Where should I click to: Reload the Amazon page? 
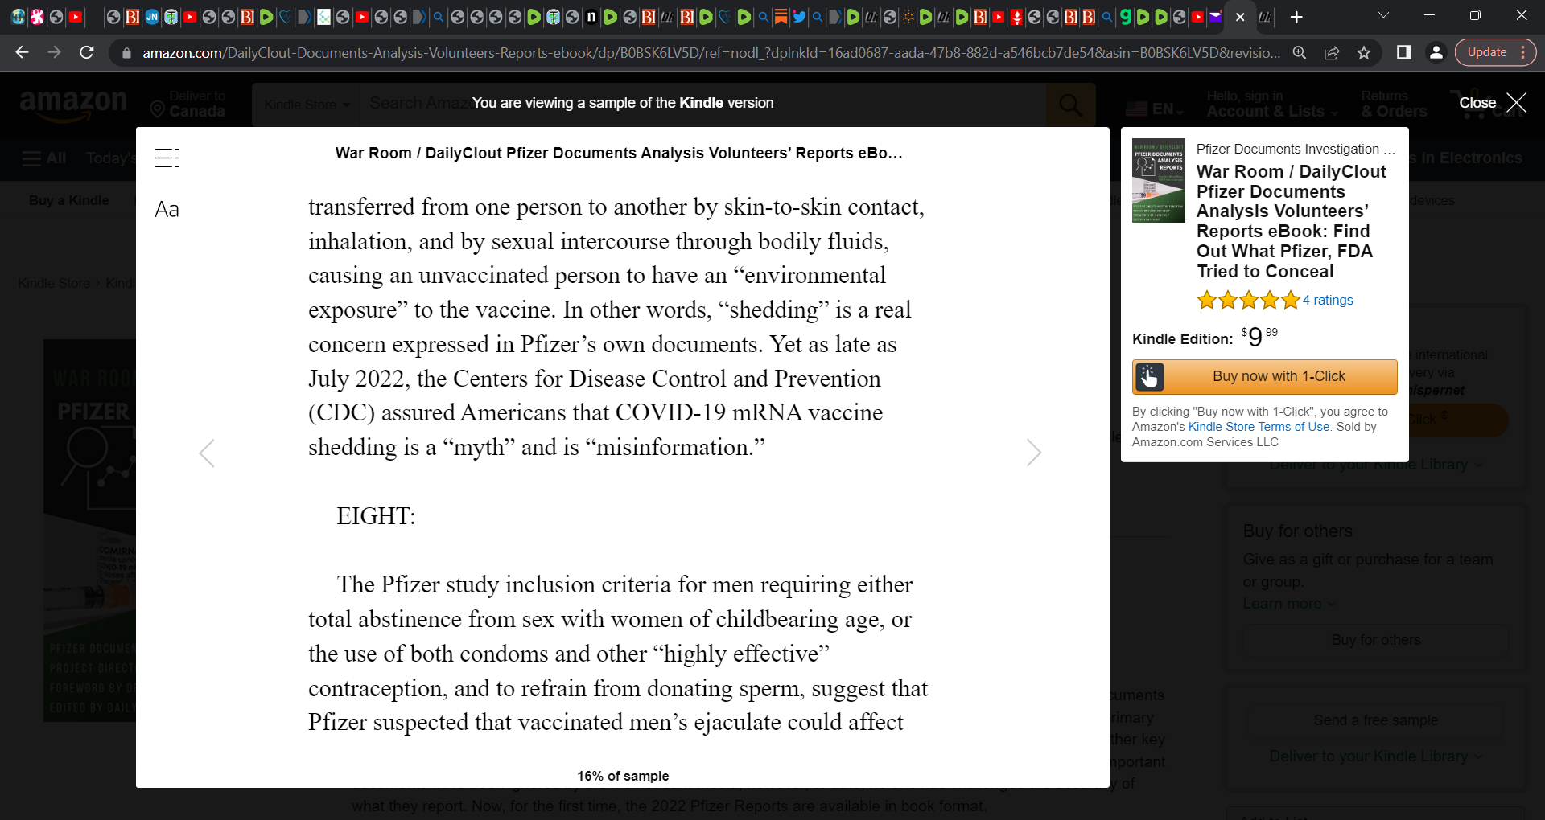[x=87, y=52]
